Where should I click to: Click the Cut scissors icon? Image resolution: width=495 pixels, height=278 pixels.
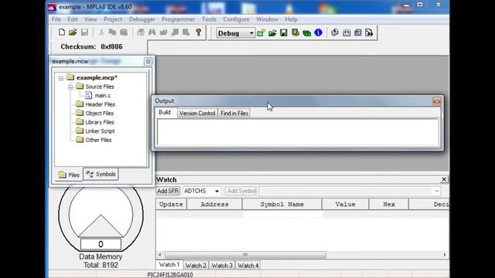click(x=101, y=32)
